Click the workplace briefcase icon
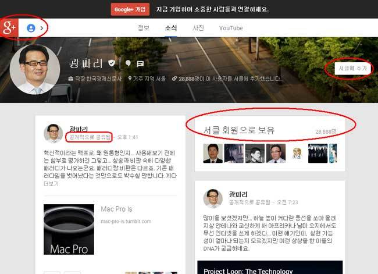Screen dimensions: 378x274 [70, 79]
